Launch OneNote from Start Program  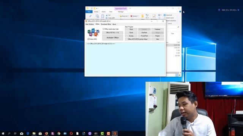(144, 32)
